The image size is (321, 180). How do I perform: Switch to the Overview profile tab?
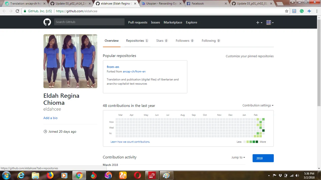[112, 40]
